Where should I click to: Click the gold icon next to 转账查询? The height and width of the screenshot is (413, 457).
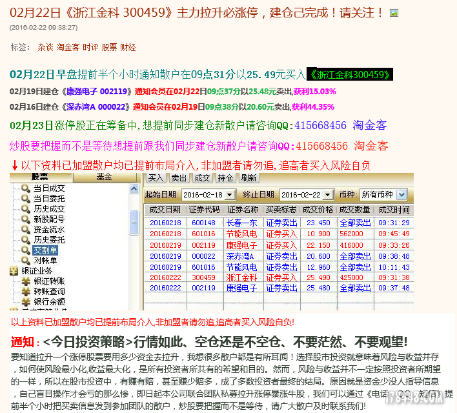26,292
